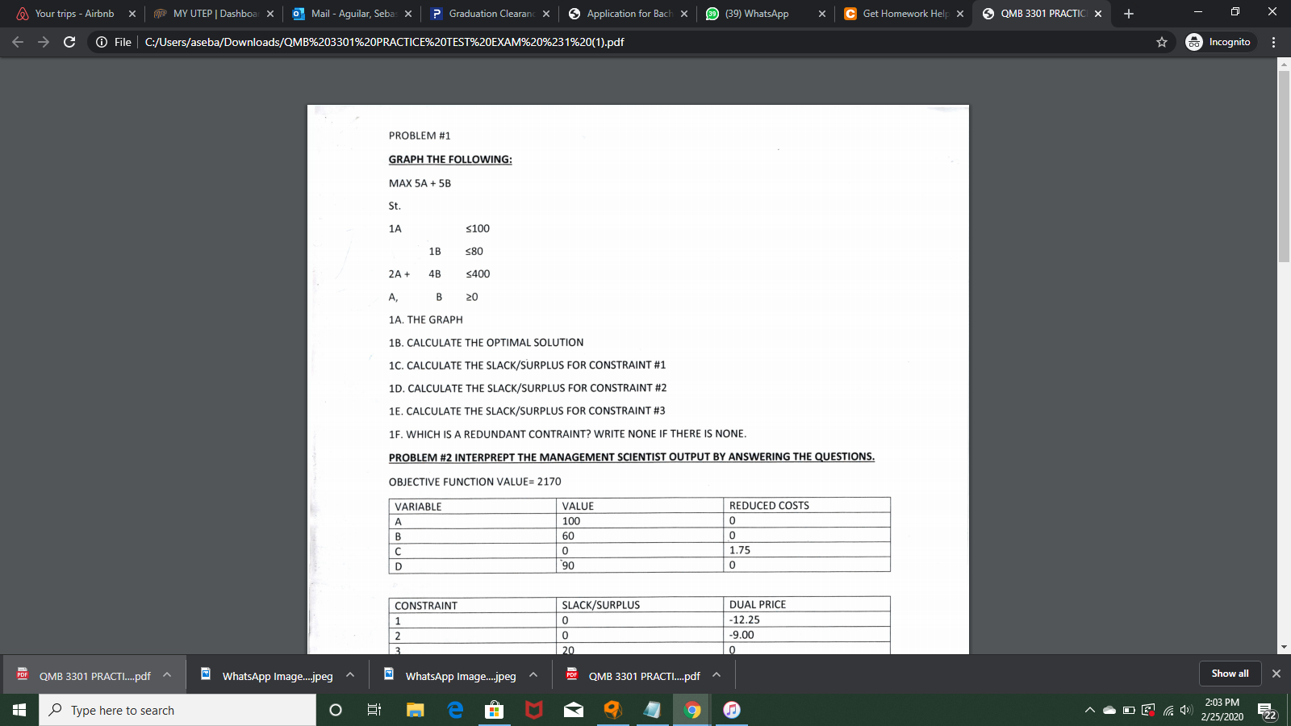Open the Chrome three-dot menu
Image resolution: width=1291 pixels, height=726 pixels.
pyautogui.click(x=1274, y=42)
